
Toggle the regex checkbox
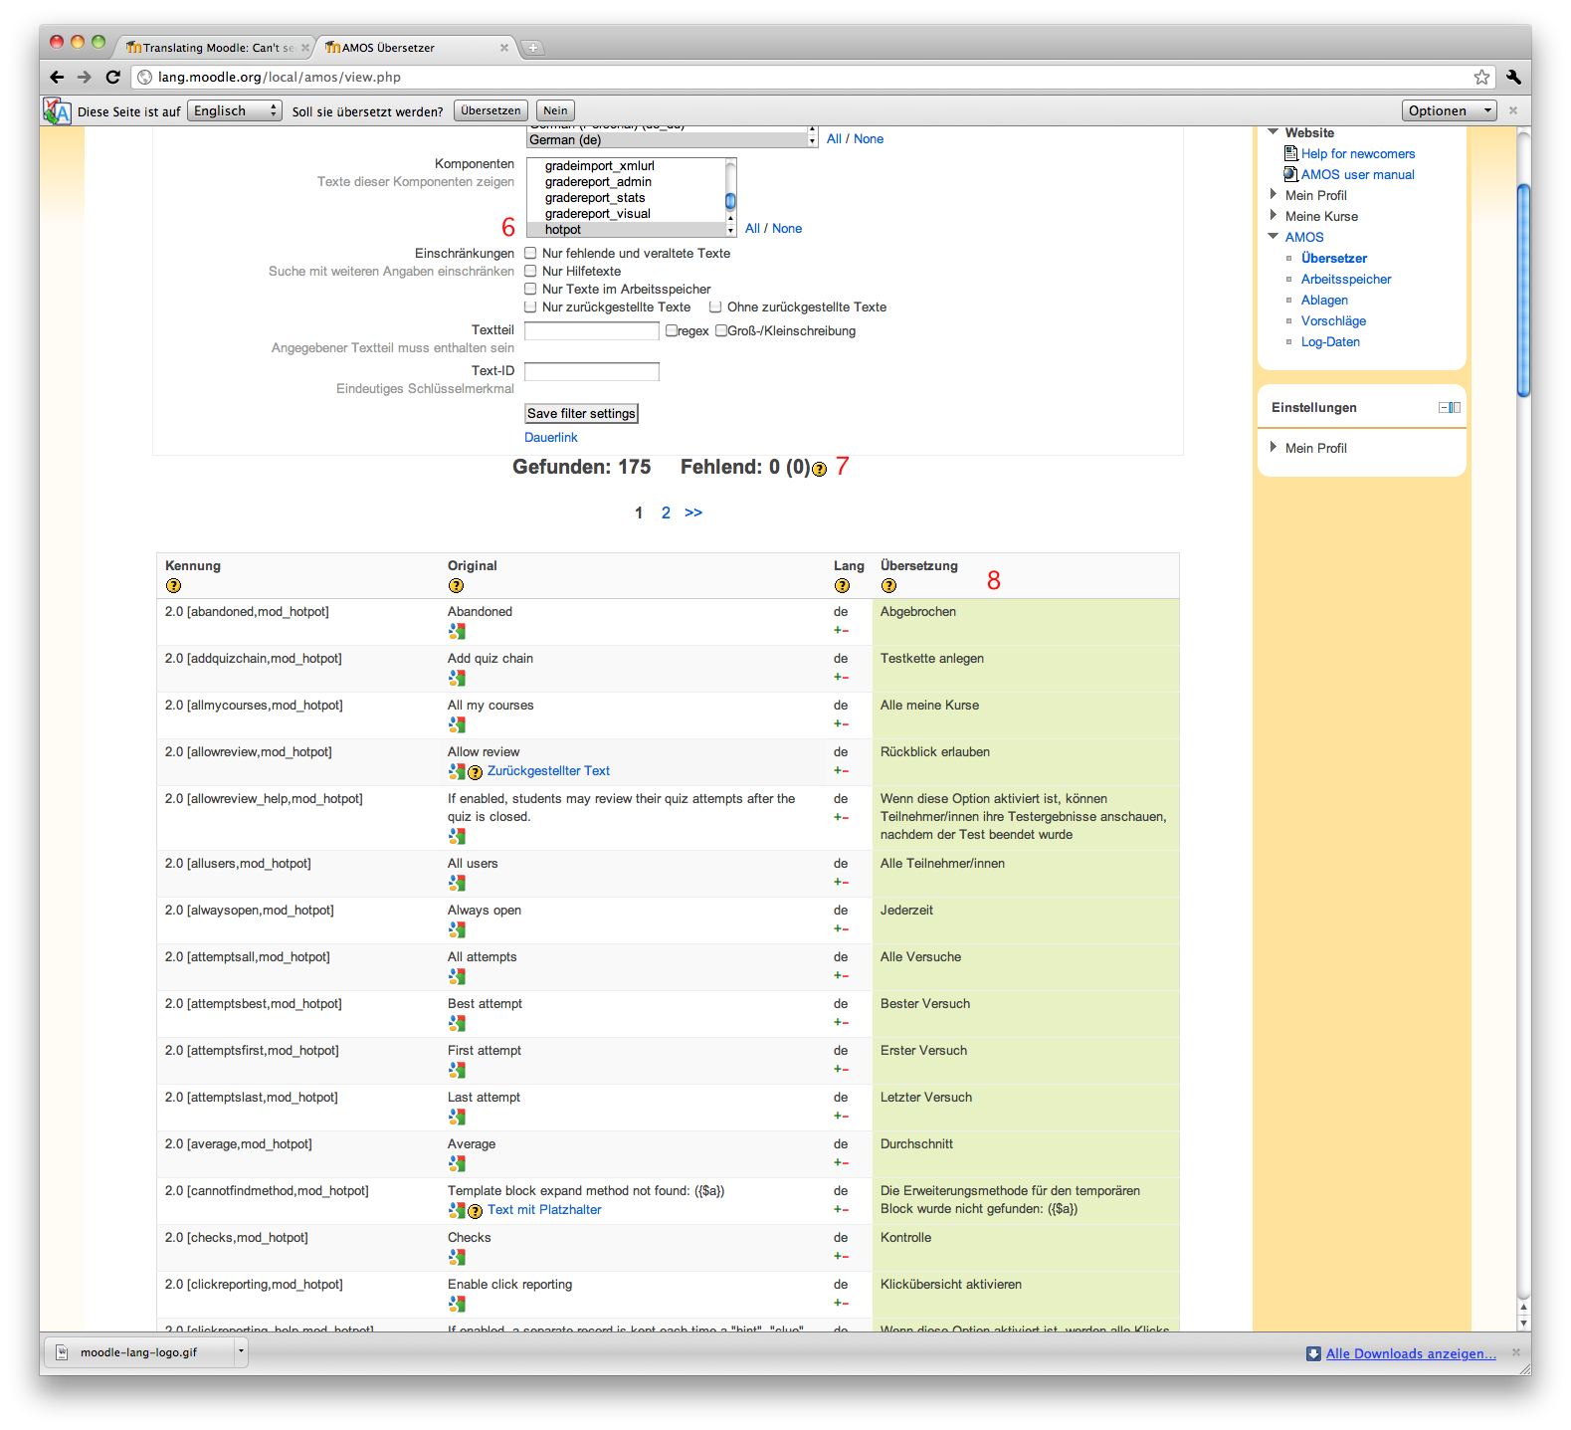(x=672, y=330)
